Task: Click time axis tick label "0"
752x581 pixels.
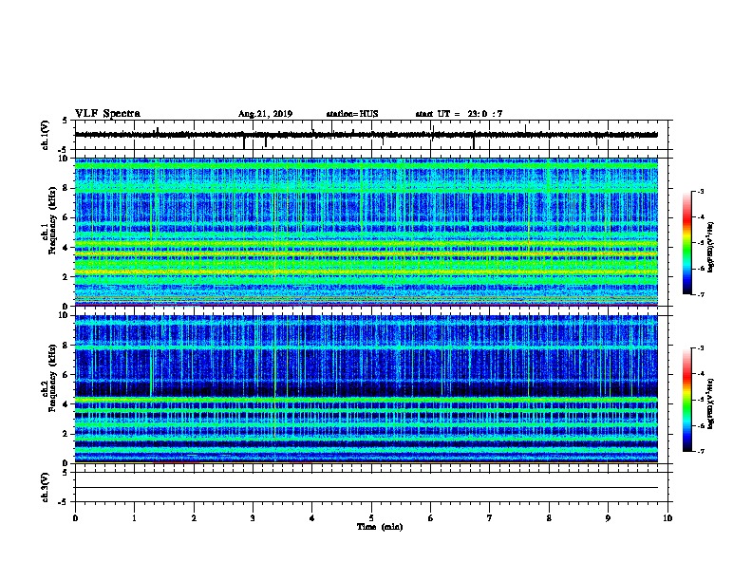Action: 75,518
